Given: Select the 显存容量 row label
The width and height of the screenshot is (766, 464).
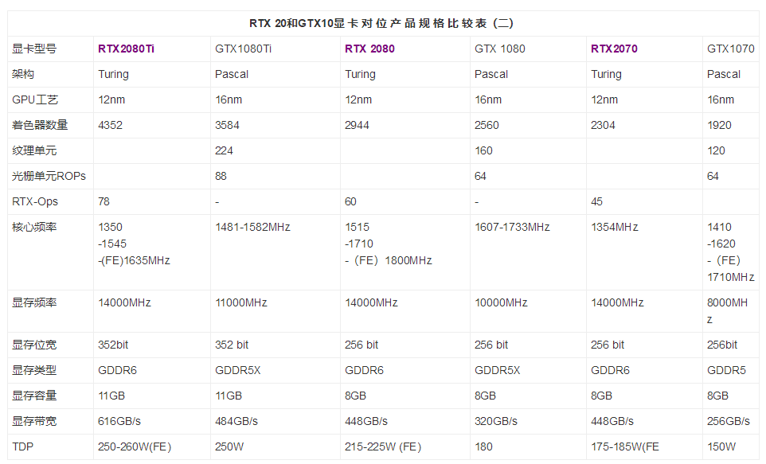Looking at the screenshot, I should coord(34,396).
